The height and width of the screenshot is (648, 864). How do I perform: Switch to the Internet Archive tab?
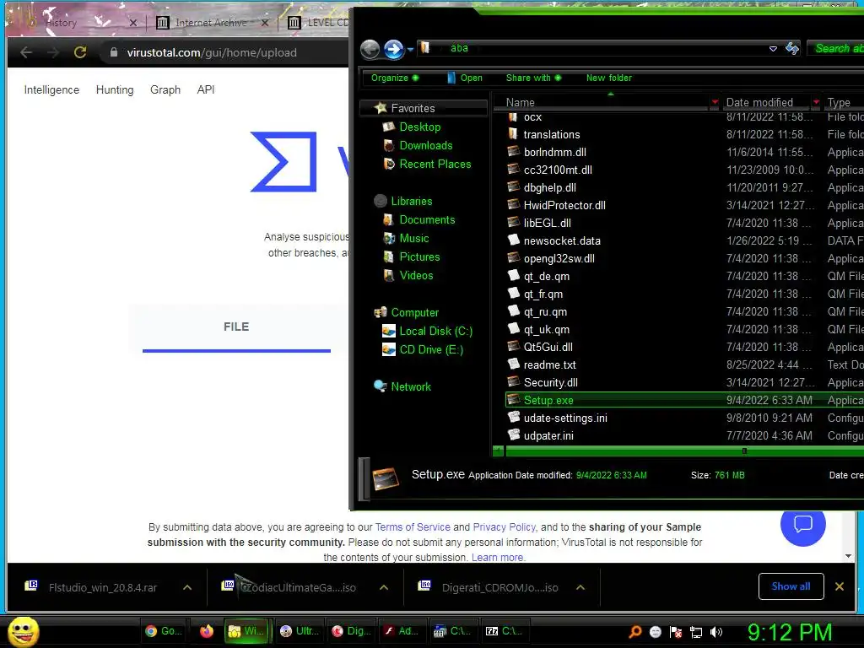[x=211, y=23]
